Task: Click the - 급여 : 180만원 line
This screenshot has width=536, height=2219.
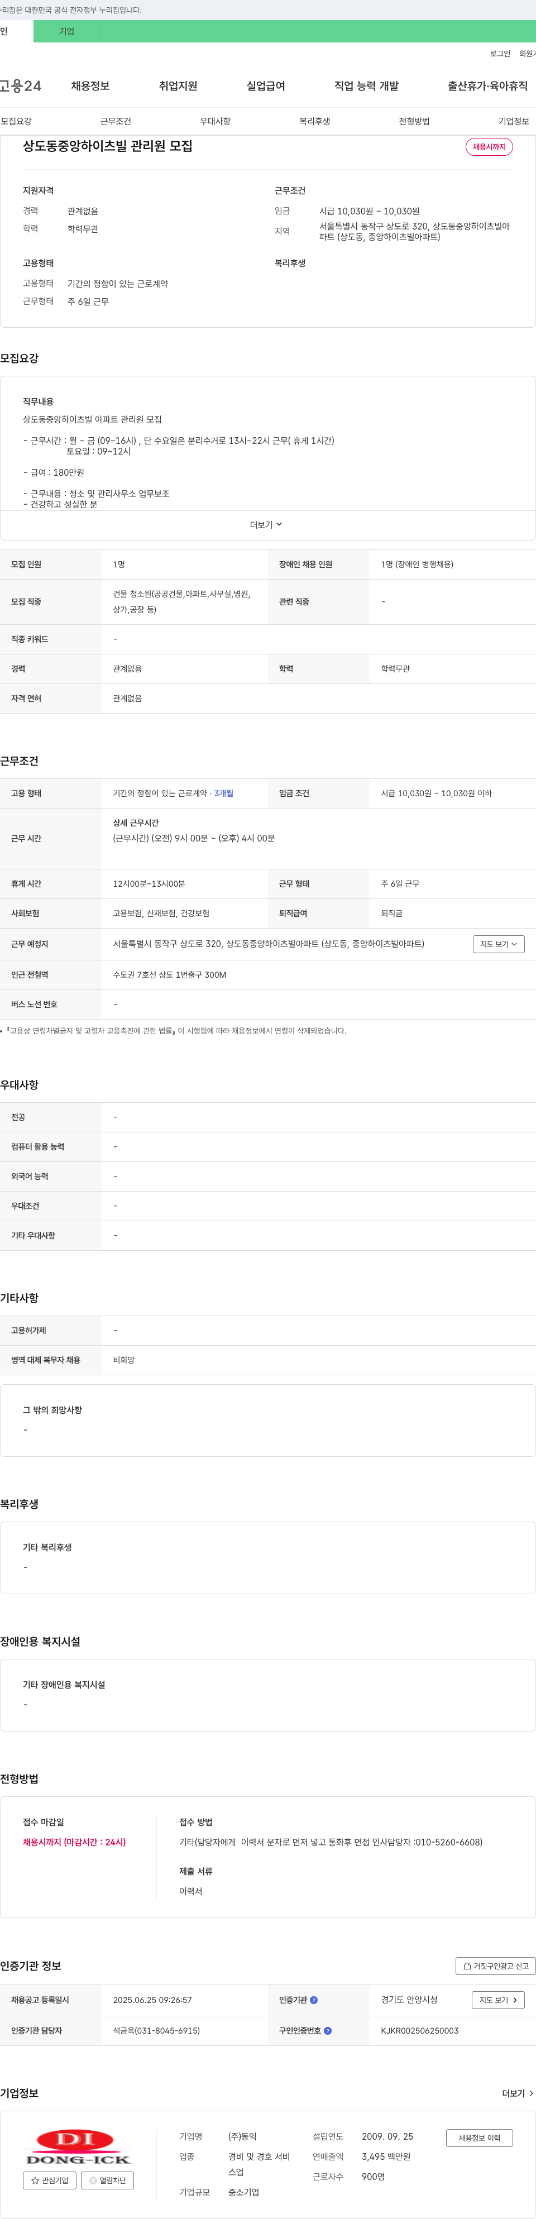Action: tap(54, 472)
